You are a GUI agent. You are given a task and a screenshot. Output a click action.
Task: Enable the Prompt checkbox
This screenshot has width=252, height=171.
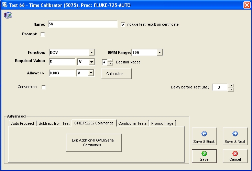tap(43, 34)
